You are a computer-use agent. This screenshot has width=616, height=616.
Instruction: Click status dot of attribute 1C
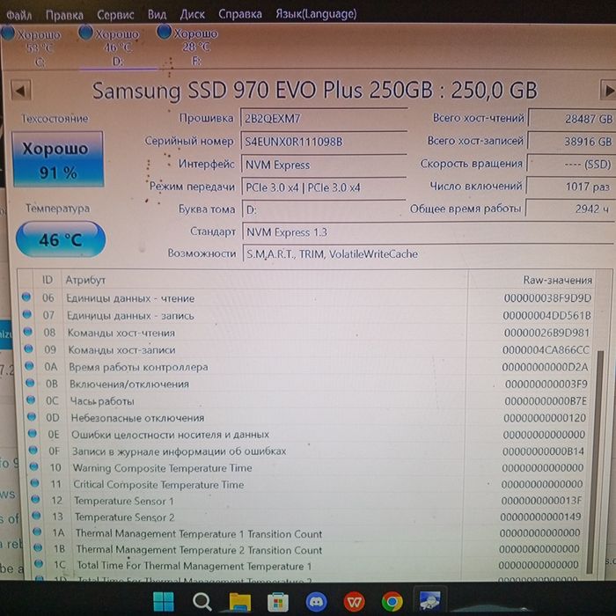coord(39,564)
